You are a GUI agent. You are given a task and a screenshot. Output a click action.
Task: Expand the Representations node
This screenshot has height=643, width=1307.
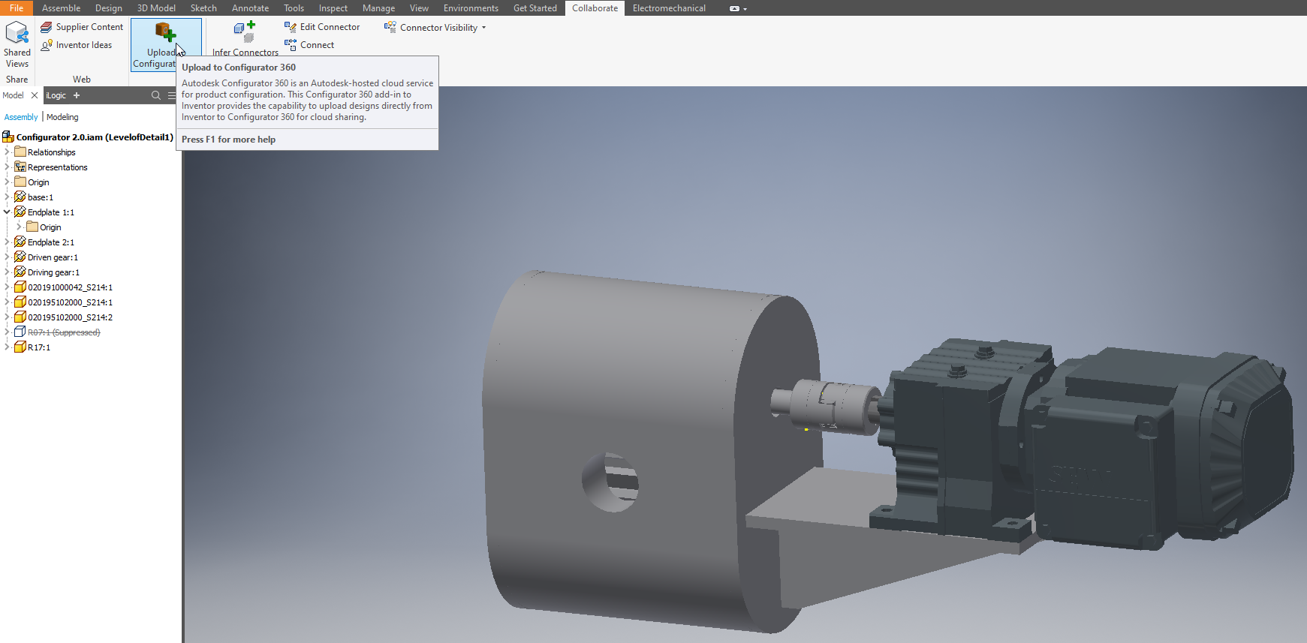tap(7, 167)
